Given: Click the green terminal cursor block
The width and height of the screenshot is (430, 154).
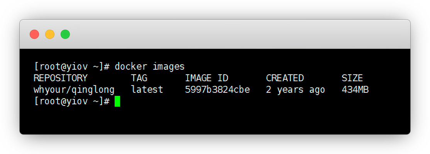Looking at the screenshot, I should [x=117, y=102].
